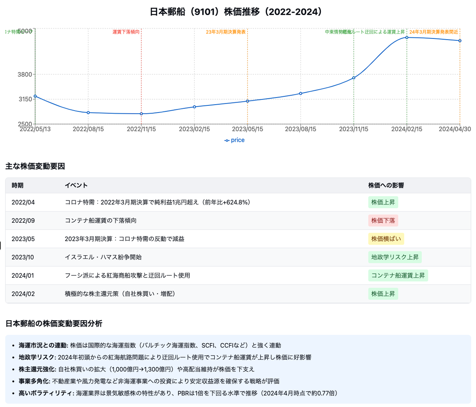Click the yellow 株価横ばい badge

click(386, 239)
